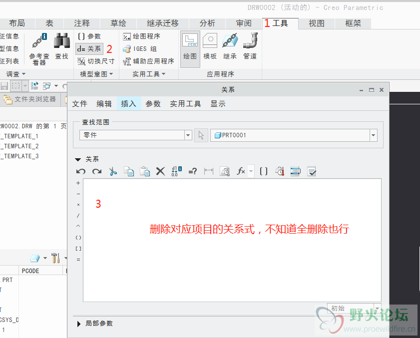Click the fx insert function icon

(241, 171)
